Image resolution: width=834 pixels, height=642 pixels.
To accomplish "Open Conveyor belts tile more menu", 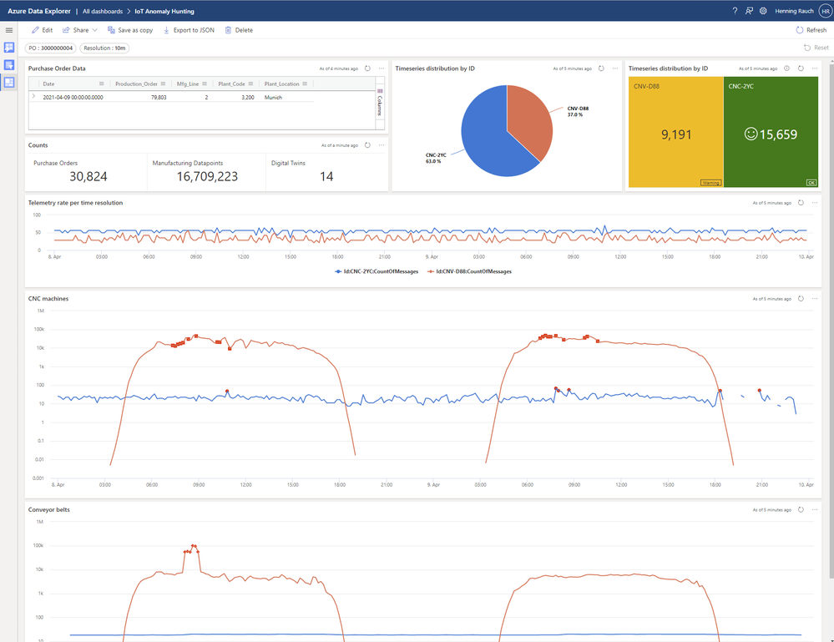I will click(x=814, y=509).
